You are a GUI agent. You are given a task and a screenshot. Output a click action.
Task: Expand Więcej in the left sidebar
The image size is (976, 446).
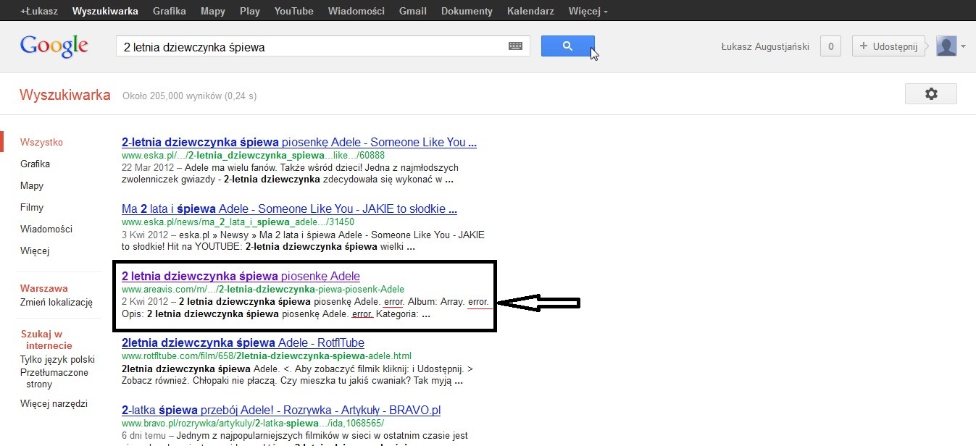click(x=35, y=251)
